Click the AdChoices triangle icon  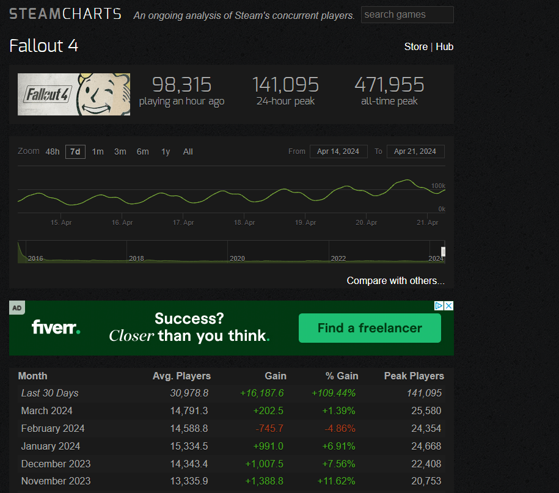[439, 306]
